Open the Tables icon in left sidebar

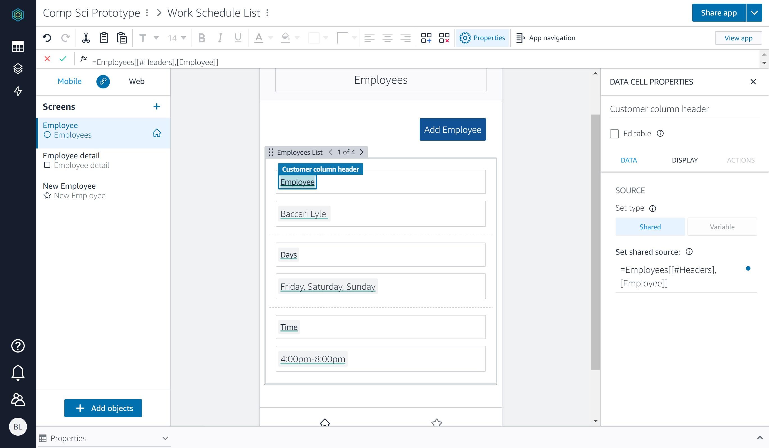(18, 47)
